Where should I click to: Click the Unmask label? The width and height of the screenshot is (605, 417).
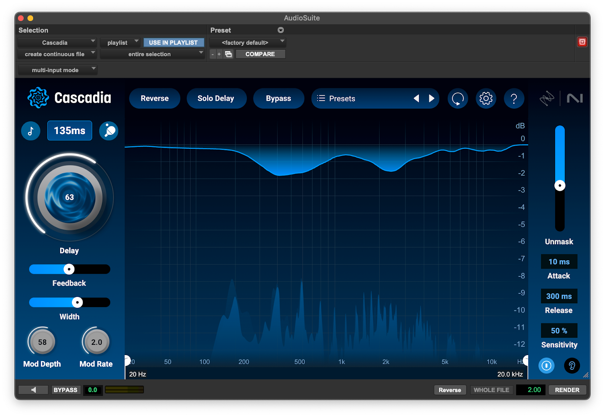click(x=559, y=242)
